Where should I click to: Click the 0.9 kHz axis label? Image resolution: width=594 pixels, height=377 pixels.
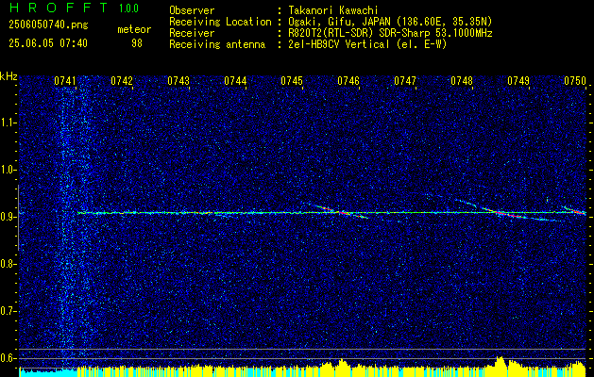[8, 217]
